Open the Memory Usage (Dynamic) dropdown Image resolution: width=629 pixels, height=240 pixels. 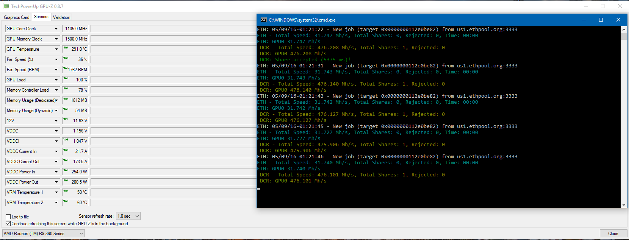[56, 111]
